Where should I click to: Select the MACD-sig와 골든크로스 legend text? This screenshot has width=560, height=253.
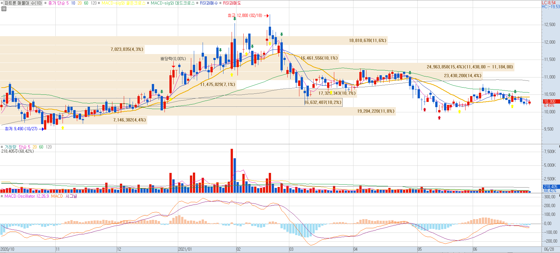123,3
